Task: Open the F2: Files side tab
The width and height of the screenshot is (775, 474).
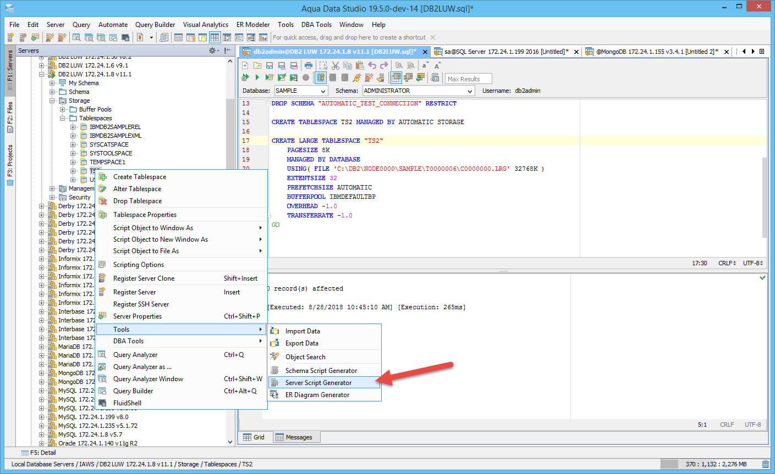Action: [x=10, y=117]
